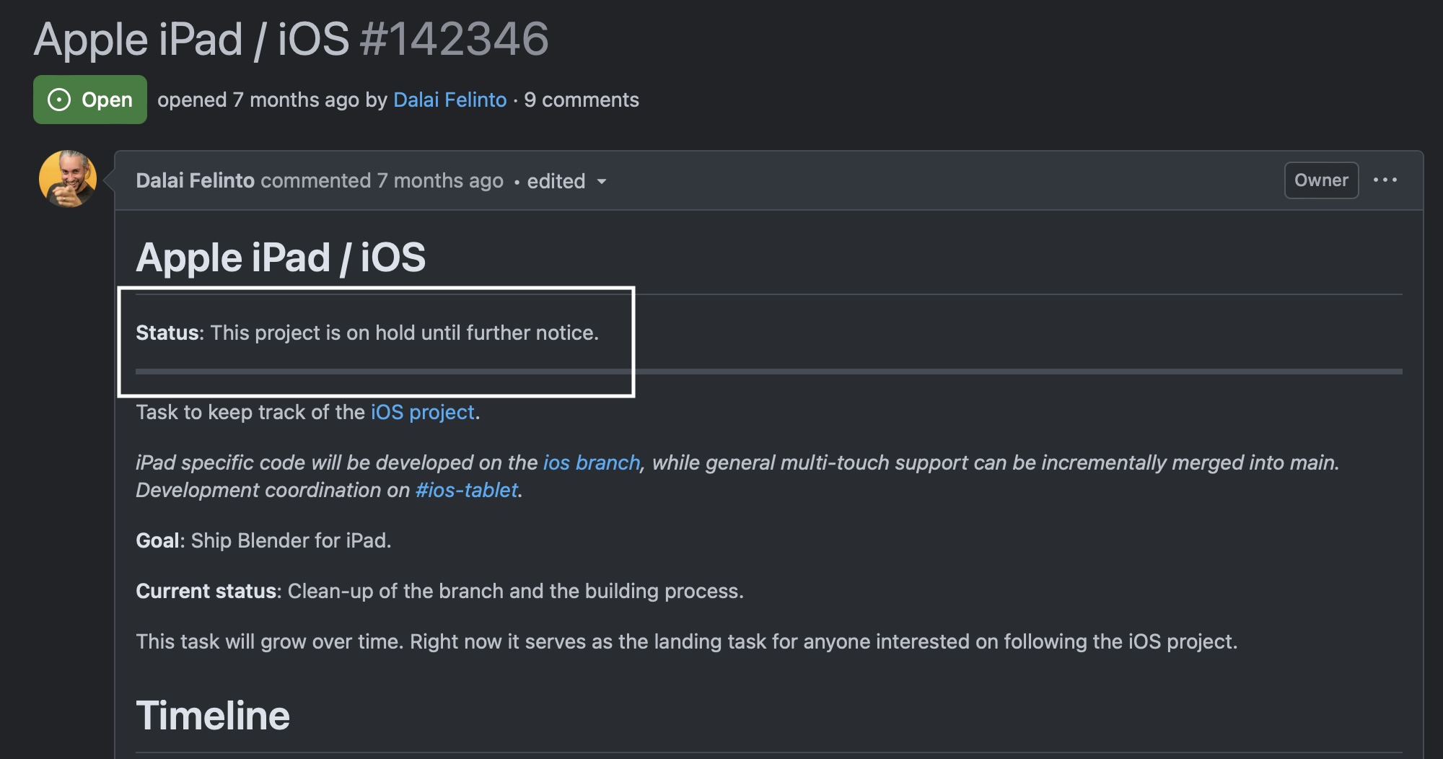1443x759 pixels.
Task: Click the page title 'Apple iPad / iOS'
Action: coord(191,39)
